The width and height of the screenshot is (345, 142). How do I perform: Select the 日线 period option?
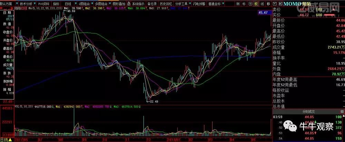[x=68, y=4]
